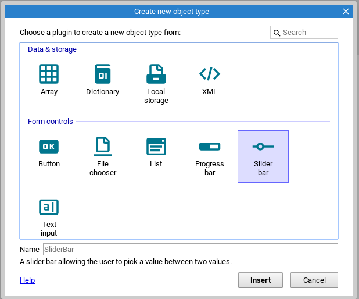Select the File chooser plugin icon
Screen dimensions: 359x299
[x=103, y=147]
